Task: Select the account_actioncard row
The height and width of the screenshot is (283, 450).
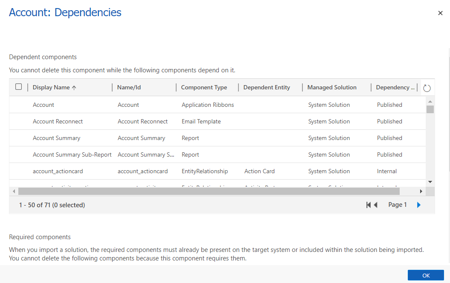Action: [x=58, y=172]
